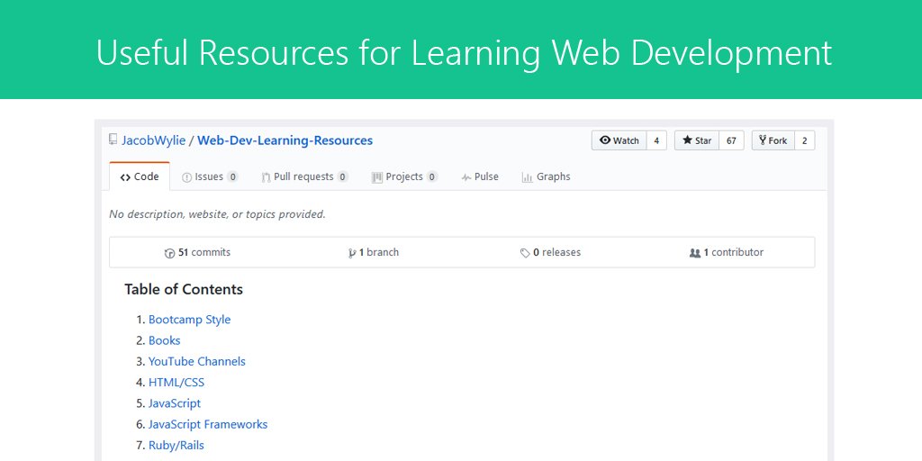This screenshot has width=922, height=461.
Task: Click the Pulse waveform icon
Action: (x=466, y=177)
